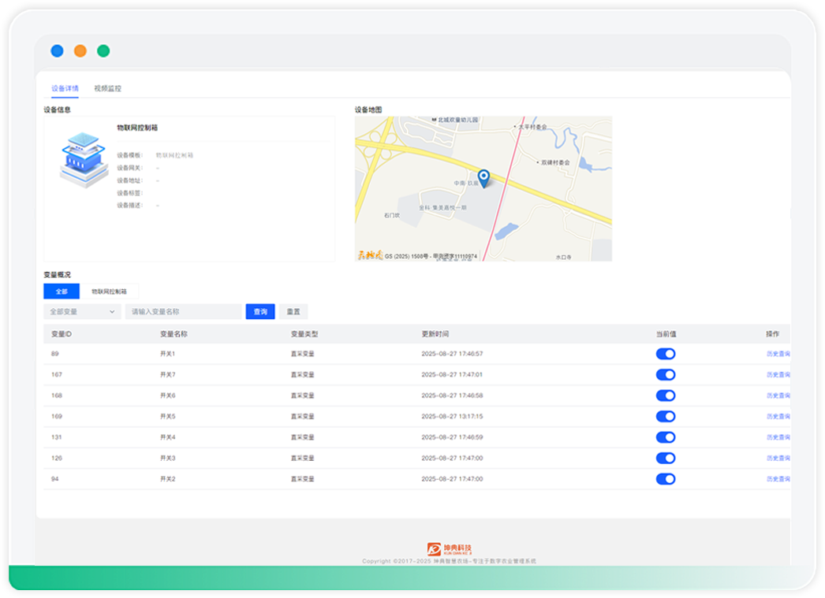Viewport: 825px width, 598px height.
Task: Click the blue map location pin
Action: 483,177
